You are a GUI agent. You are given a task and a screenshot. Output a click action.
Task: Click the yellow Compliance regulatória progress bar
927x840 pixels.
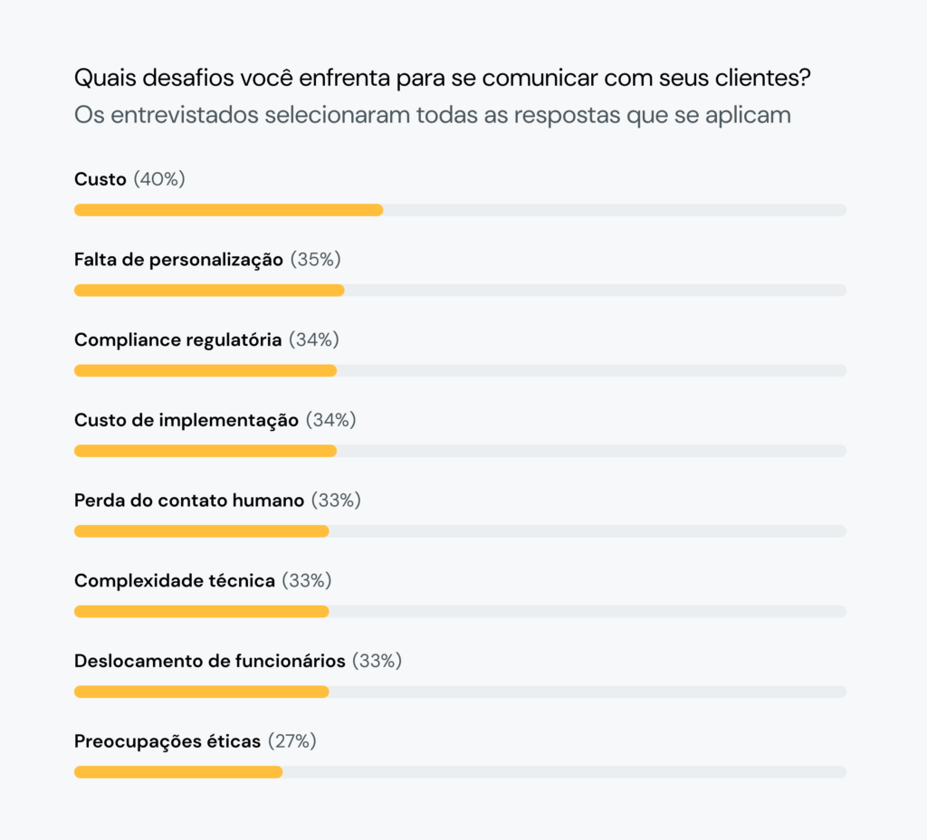(205, 370)
